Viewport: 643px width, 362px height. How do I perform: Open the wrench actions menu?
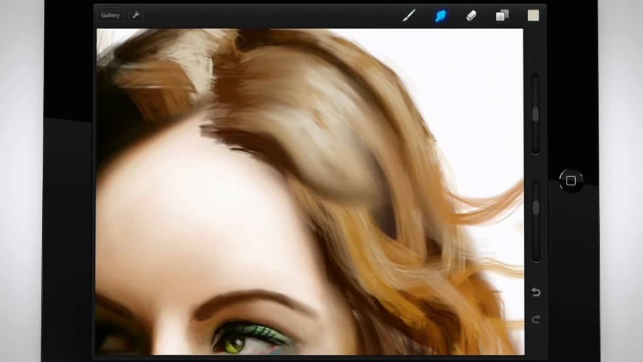coord(136,16)
